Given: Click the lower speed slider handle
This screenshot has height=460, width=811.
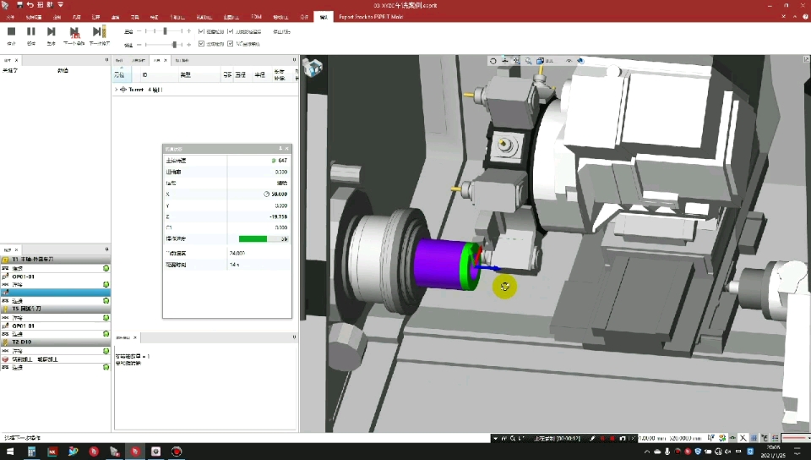Looking at the screenshot, I should (x=174, y=45).
